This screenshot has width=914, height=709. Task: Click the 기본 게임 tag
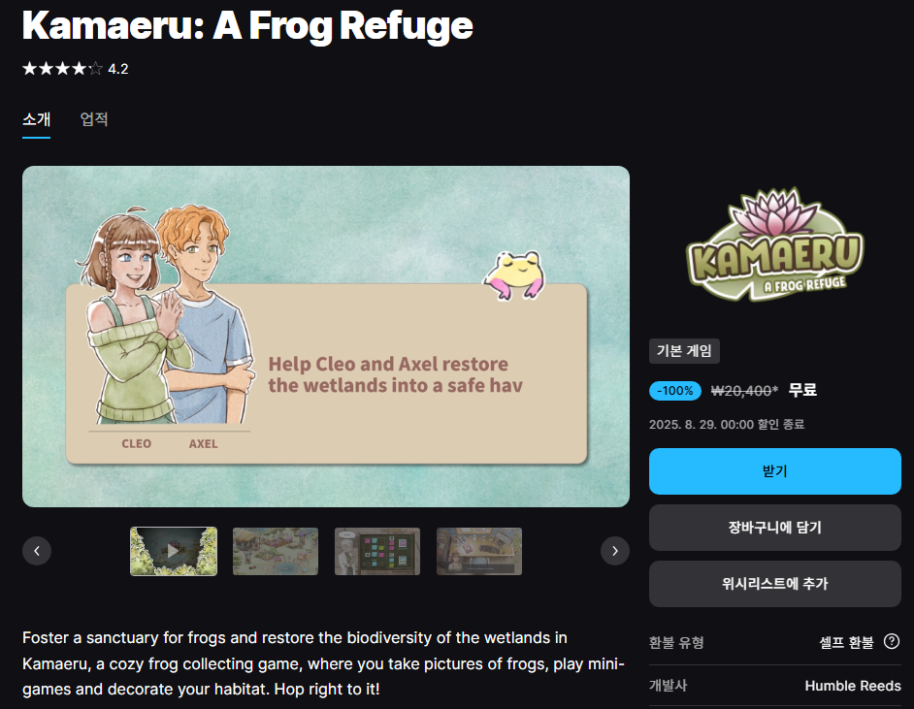684,351
